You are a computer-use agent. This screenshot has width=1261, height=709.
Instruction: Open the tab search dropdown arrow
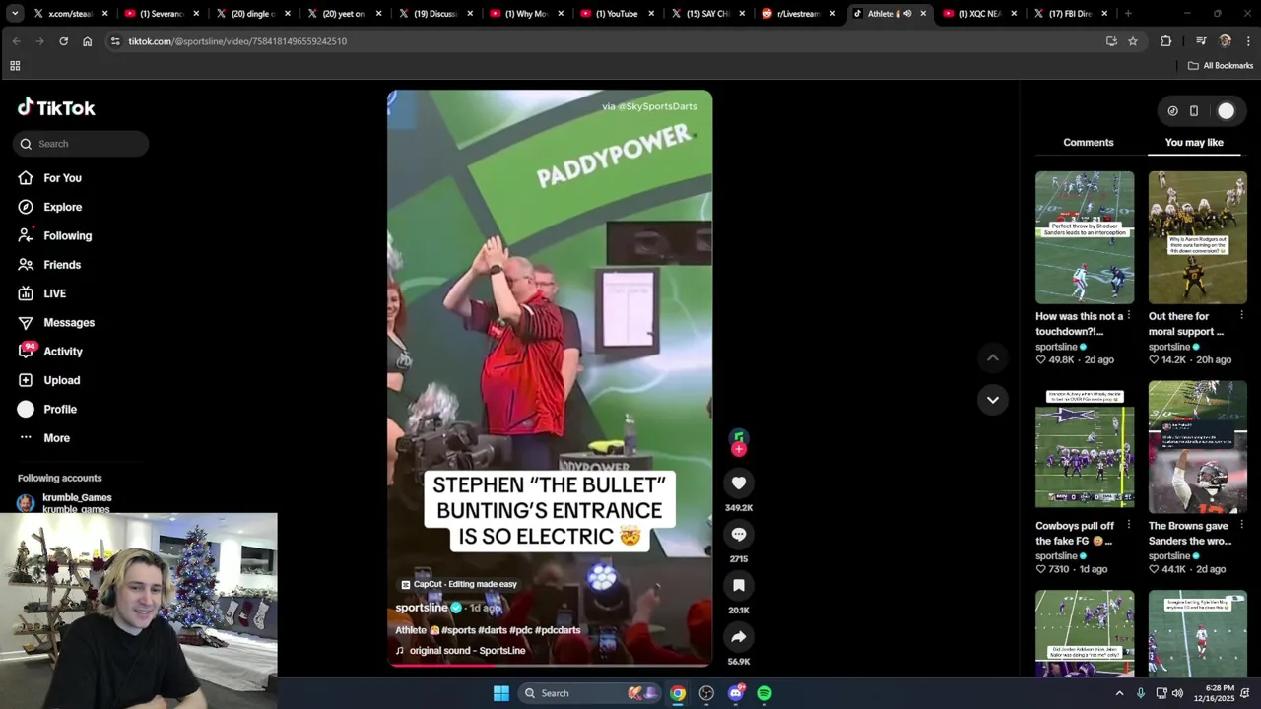point(17,14)
